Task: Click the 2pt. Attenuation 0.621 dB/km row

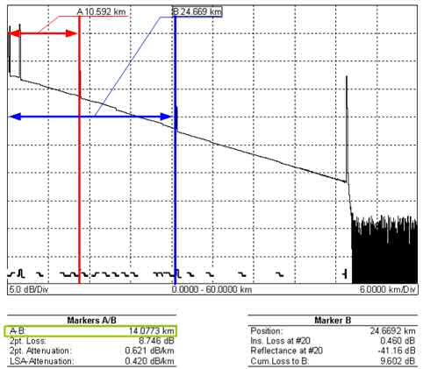Action: 92,351
